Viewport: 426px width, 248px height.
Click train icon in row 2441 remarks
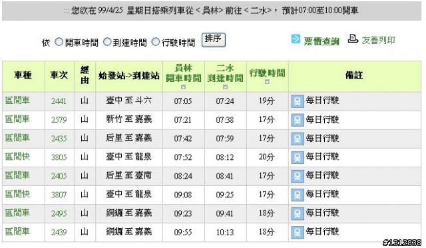[298, 101]
